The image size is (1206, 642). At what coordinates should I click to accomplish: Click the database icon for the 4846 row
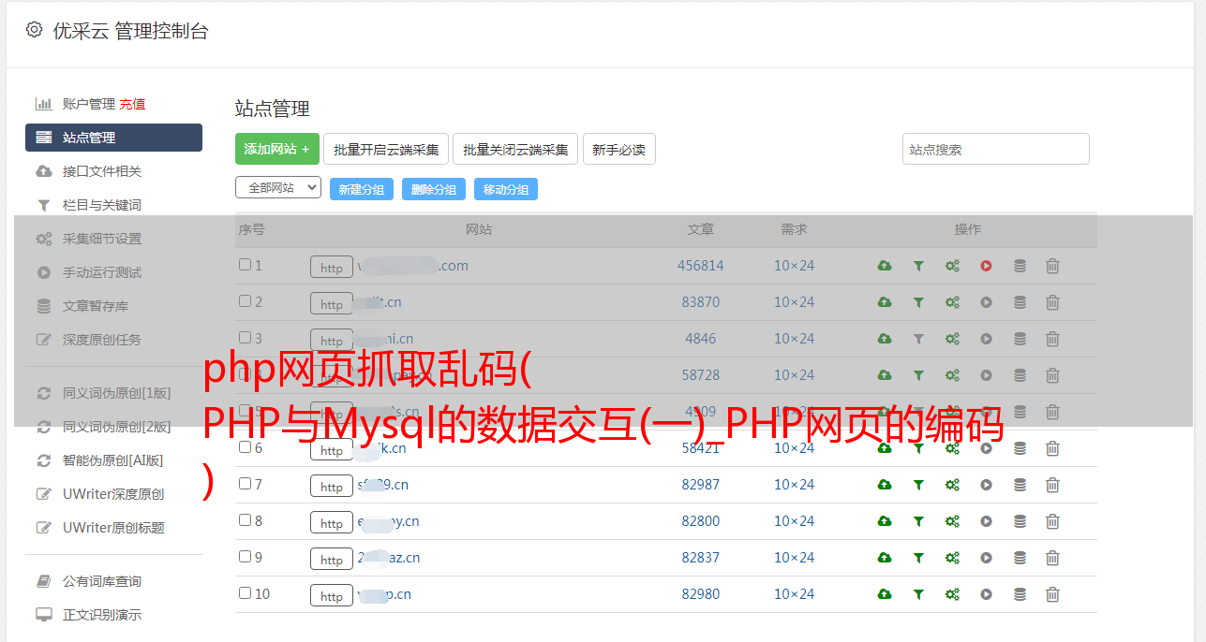1020,339
